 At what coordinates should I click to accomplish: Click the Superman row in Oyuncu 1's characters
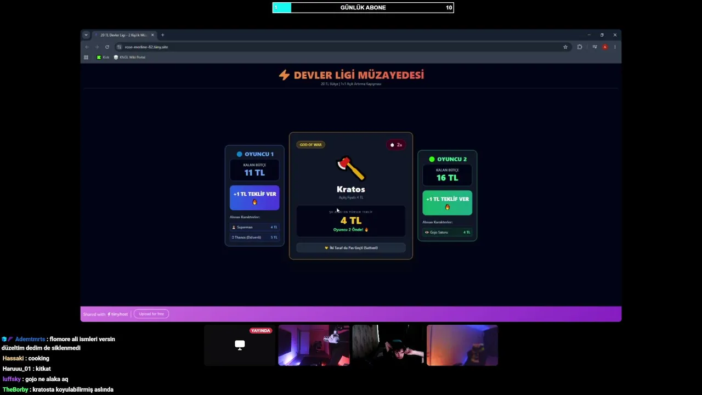click(254, 227)
